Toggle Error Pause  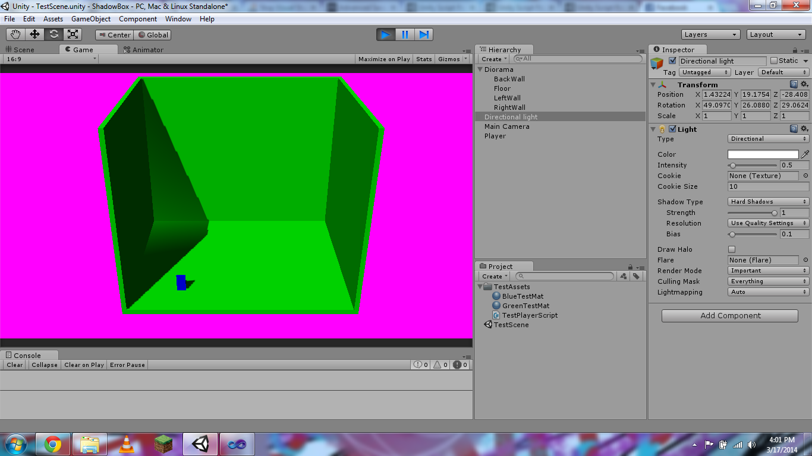(x=127, y=365)
